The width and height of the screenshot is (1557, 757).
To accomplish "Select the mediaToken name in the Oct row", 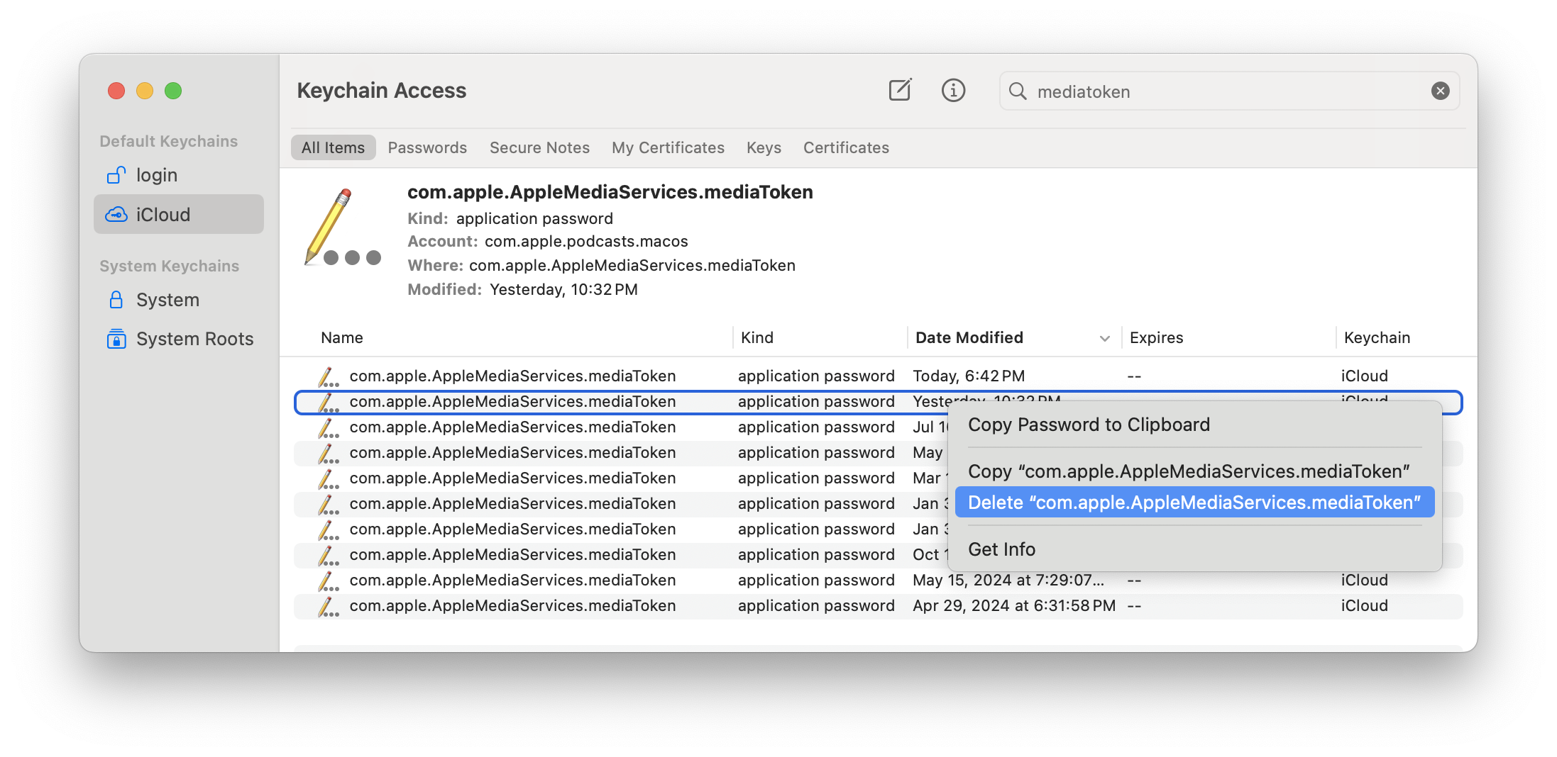I will (x=512, y=554).
